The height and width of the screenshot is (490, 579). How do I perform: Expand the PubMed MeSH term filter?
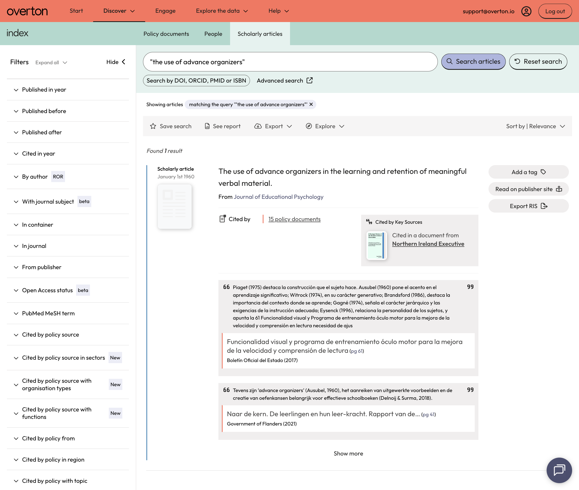[x=68, y=313]
